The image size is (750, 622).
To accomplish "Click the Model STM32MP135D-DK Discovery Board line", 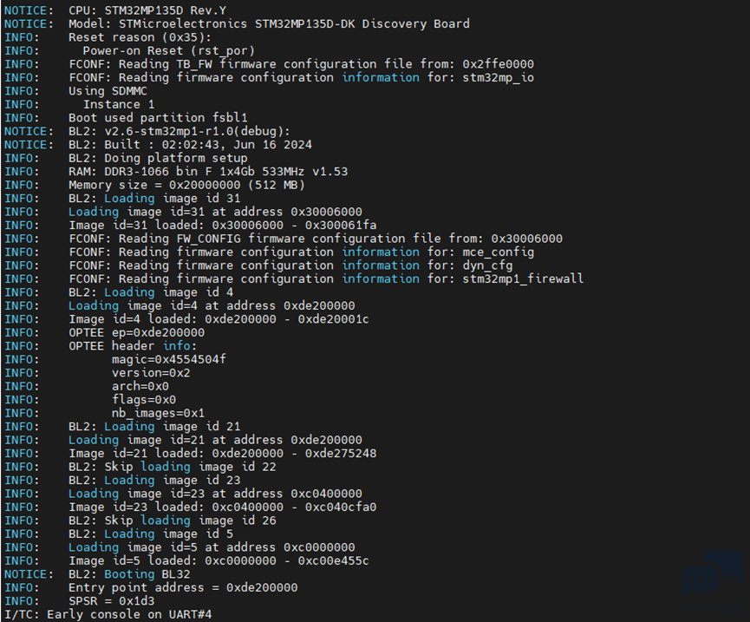I will 237,24.
